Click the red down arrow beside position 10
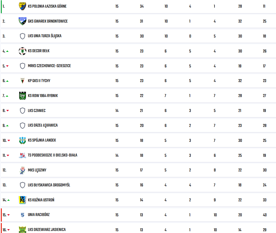276x233 pixels. coord(9,140)
